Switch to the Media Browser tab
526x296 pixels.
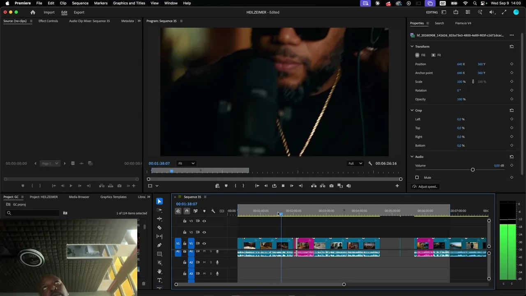pyautogui.click(x=79, y=197)
